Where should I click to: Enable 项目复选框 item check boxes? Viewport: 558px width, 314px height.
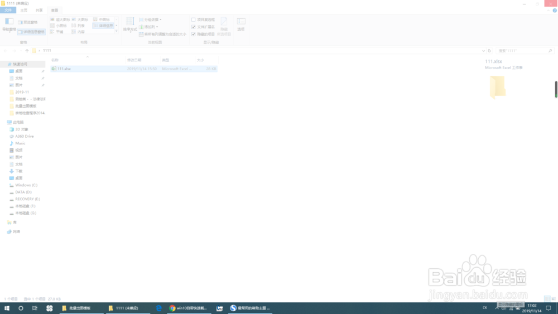(203, 20)
